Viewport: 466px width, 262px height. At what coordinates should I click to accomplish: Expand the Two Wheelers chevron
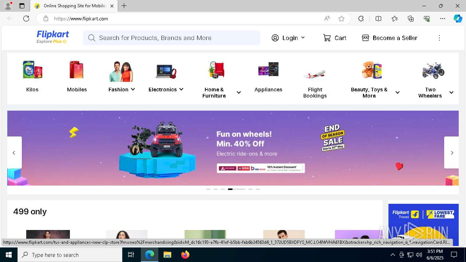(451, 92)
